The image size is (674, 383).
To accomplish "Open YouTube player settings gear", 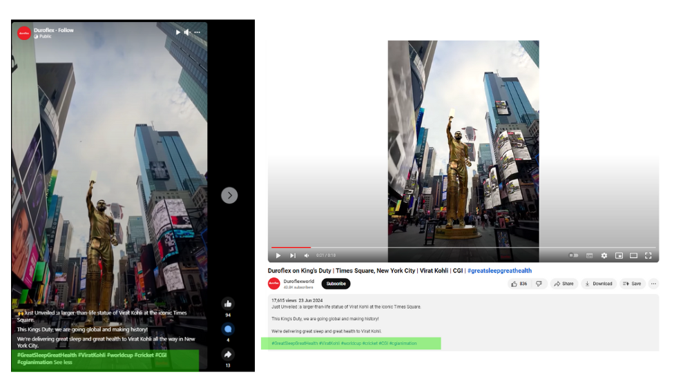I will pyautogui.click(x=604, y=255).
